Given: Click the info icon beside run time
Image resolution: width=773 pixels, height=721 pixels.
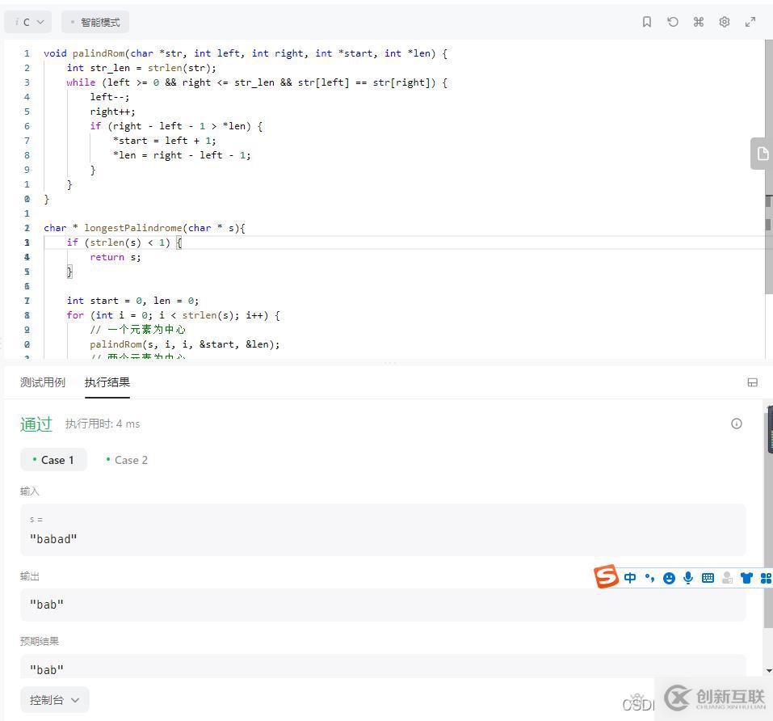Looking at the screenshot, I should point(736,424).
